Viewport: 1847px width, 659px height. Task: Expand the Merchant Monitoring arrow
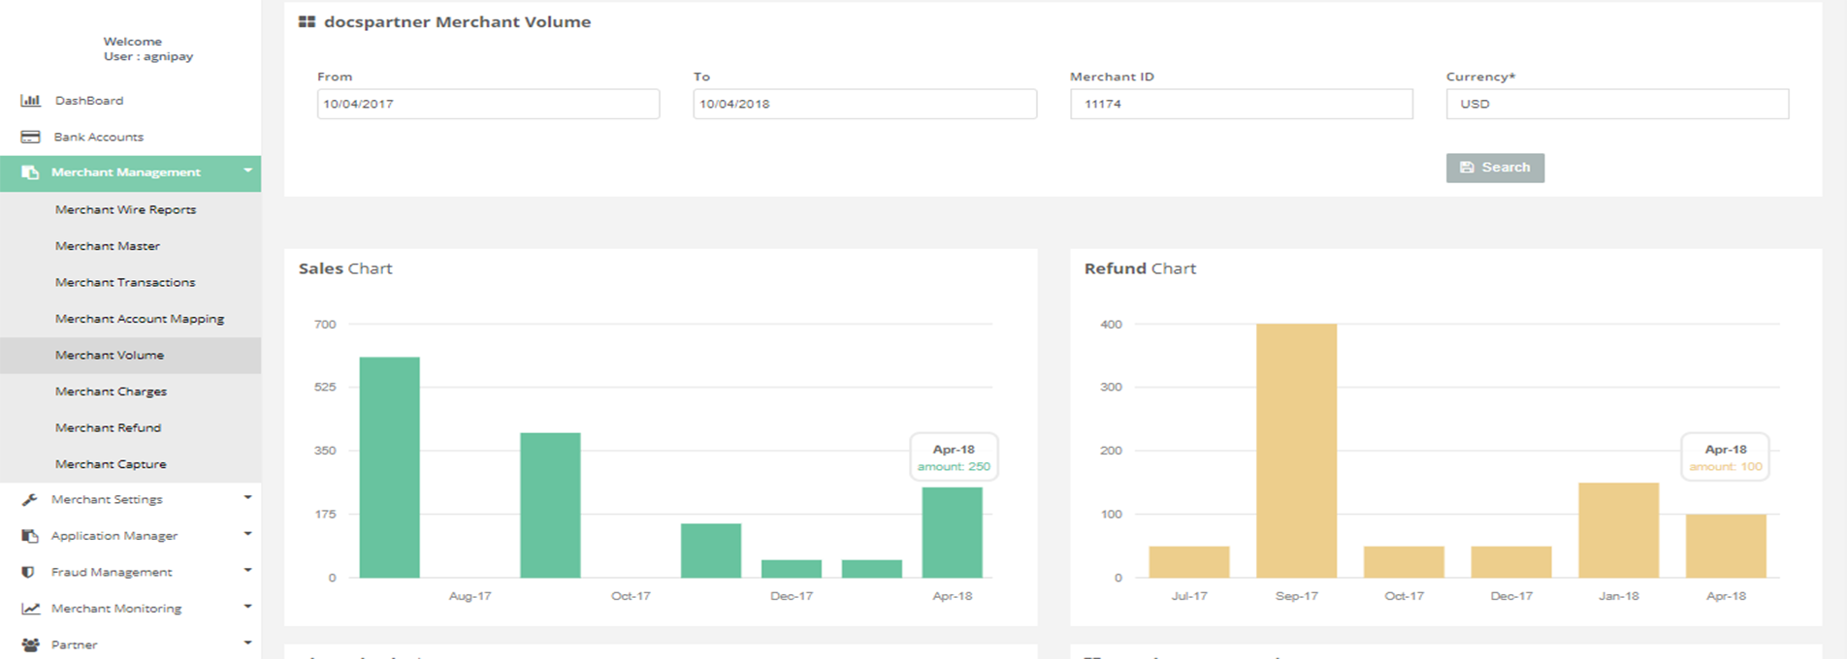[247, 607]
